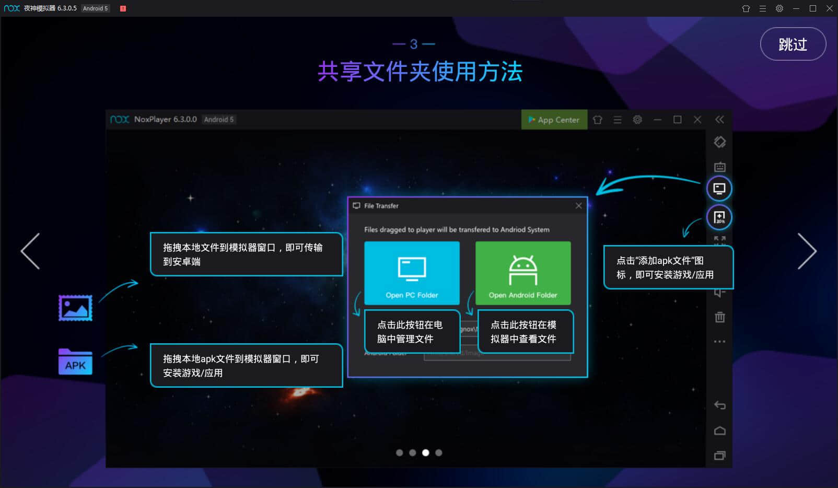Click App Center in the NoxPlayer tutorial image

554,120
